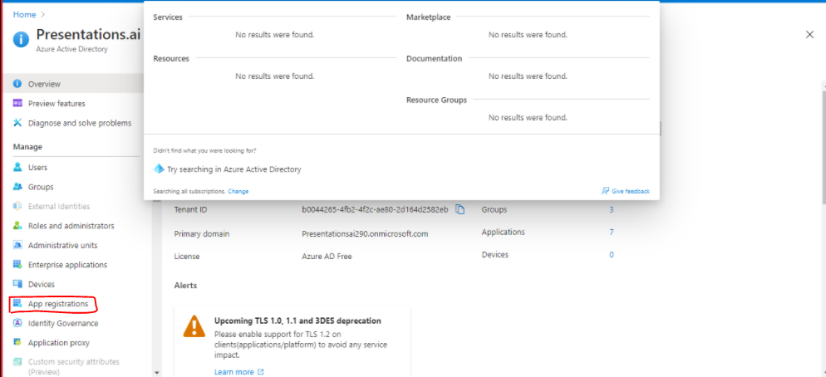Click the sidebar scroll down arrow
Image resolution: width=826 pixels, height=377 pixels.
(156, 372)
